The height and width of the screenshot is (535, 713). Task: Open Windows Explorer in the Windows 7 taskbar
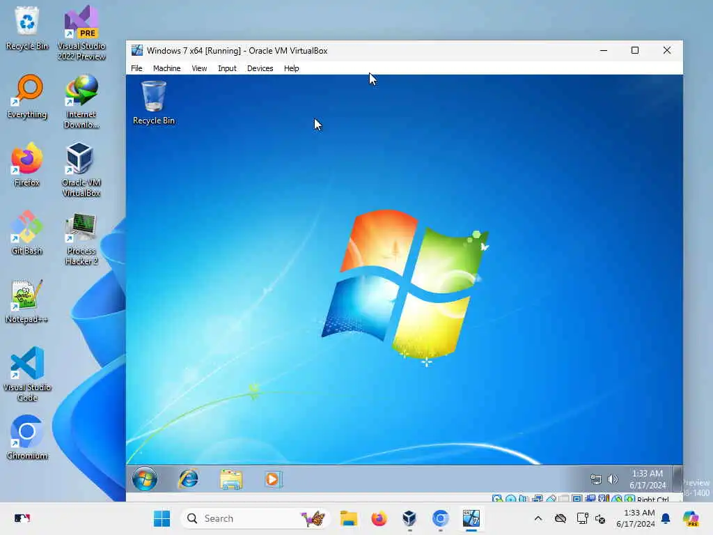[231, 479]
